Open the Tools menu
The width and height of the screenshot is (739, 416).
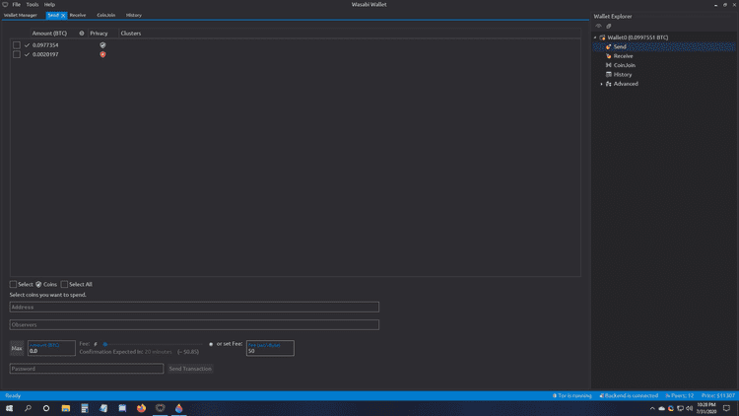click(x=33, y=4)
